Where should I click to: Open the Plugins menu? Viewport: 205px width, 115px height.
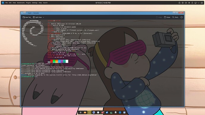point(28,3)
